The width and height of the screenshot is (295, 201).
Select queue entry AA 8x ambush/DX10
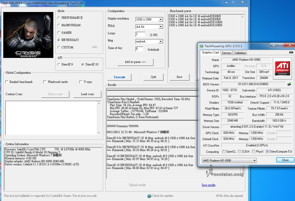(196, 25)
